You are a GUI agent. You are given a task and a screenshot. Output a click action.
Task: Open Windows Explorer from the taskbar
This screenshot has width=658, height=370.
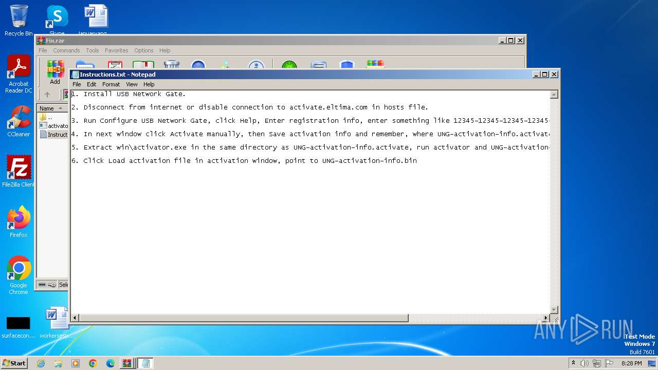(58, 363)
